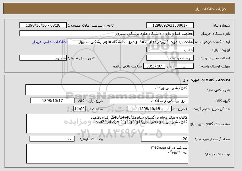Screen dimensions: 242x171
Task: Click the شماره نیاز label
Action: point(221,25)
